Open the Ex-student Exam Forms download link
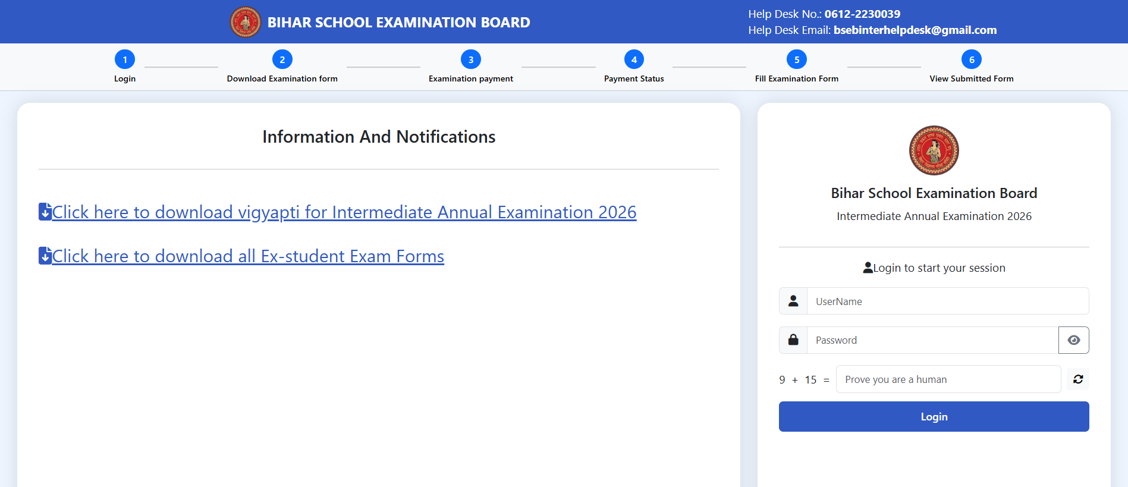This screenshot has width=1128, height=487. (x=248, y=256)
